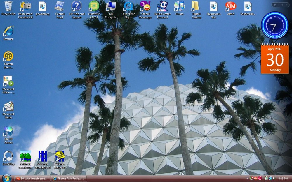Switch to the Theme Park Review taskbar window

click(x=68, y=179)
